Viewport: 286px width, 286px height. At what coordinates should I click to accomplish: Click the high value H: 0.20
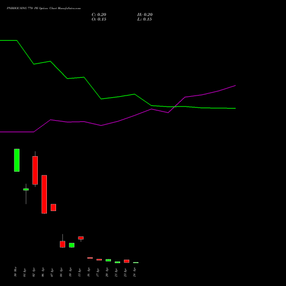[145, 15]
